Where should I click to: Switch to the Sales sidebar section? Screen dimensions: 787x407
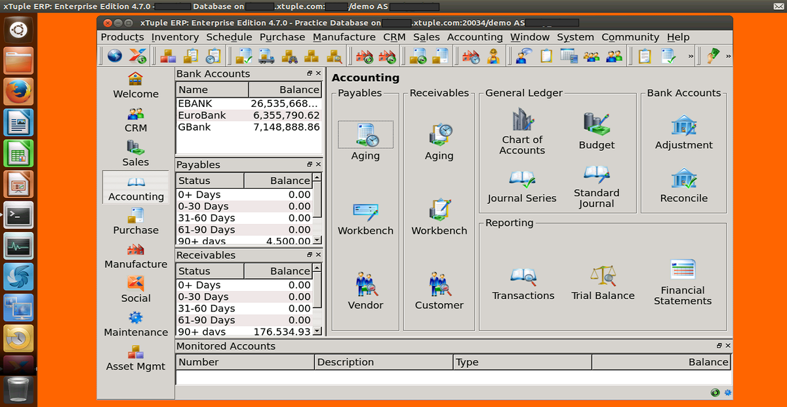click(136, 153)
